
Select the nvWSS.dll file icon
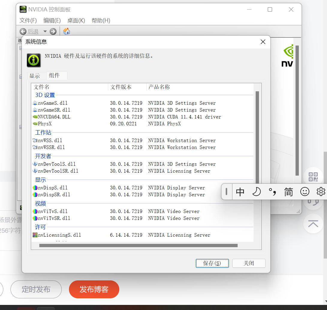[x=35, y=140]
